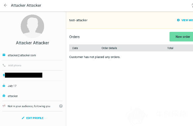Click the phone handset icon
This screenshot has height=126, width=193.
(x=4, y=65)
